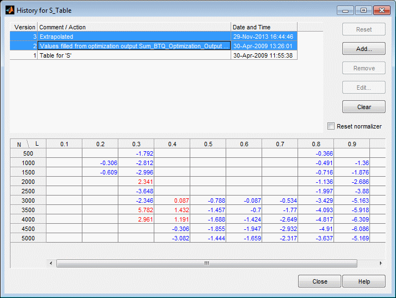
Task: Click date 30-Apr-2009 11:55:38 cell
Action: [264, 55]
